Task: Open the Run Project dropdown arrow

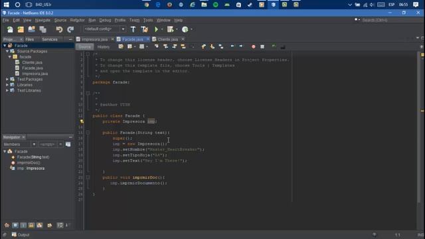Action: coord(162,29)
